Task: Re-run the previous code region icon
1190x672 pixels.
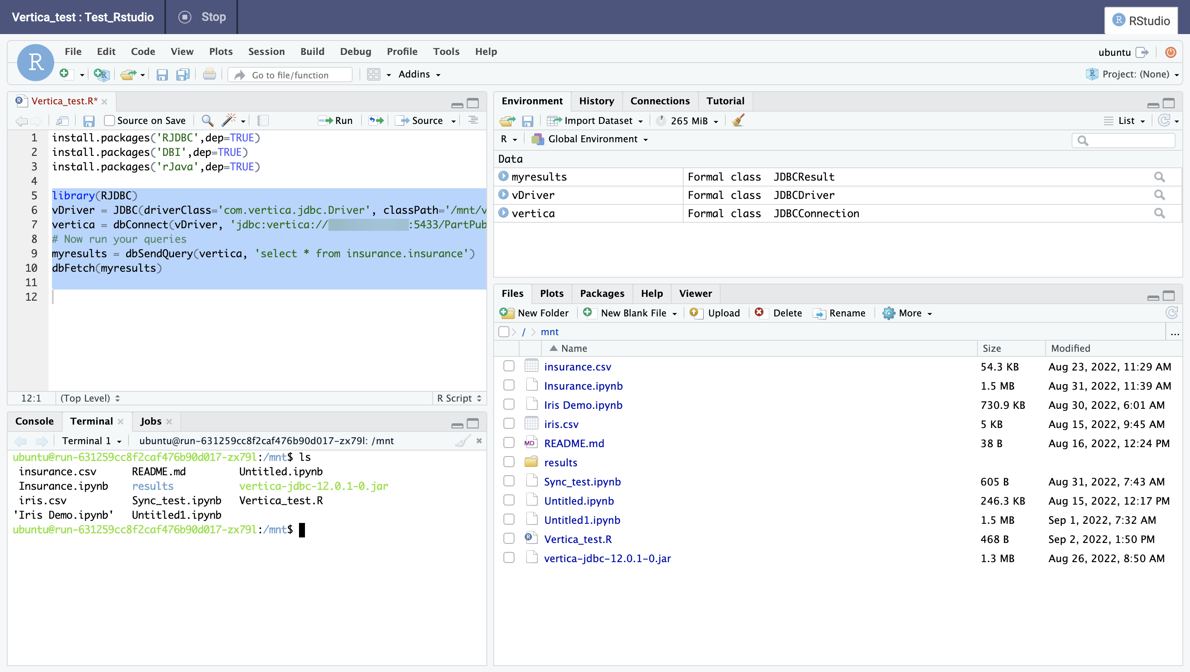Action: click(376, 121)
